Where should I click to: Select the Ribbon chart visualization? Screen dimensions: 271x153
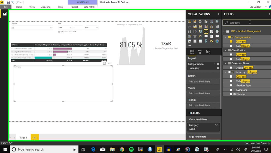217,27
